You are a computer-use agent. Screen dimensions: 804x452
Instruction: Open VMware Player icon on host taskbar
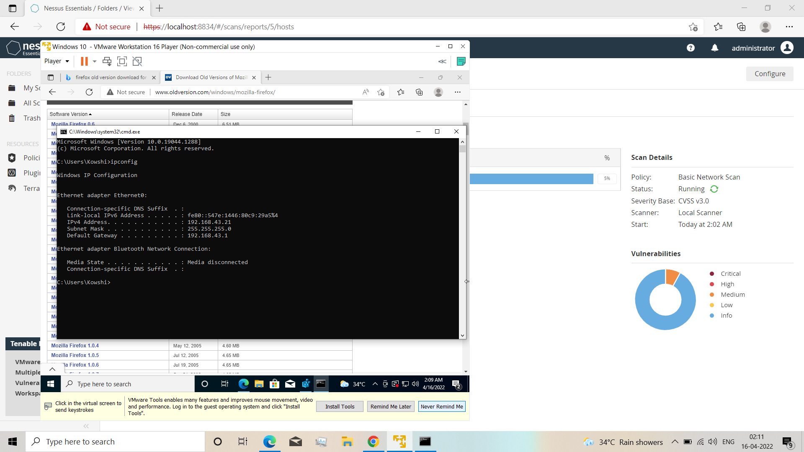coord(399,442)
